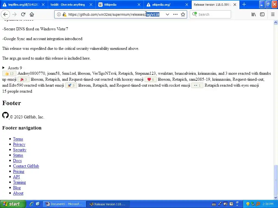Open the API footer link
278x208 pixels.
(x=16, y=177)
